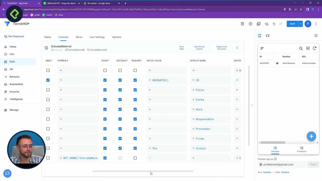322x181 pixels.
Task: Enable the LABEL? checkbox on the first row
Action: [x=48, y=70]
